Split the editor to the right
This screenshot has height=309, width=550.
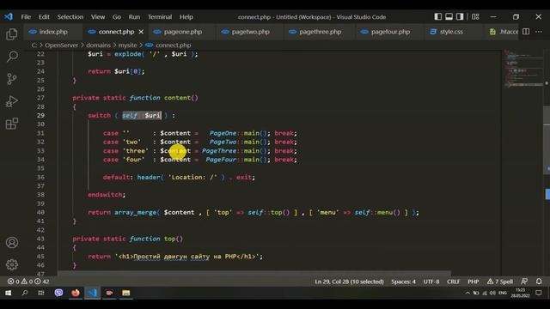coord(526,32)
